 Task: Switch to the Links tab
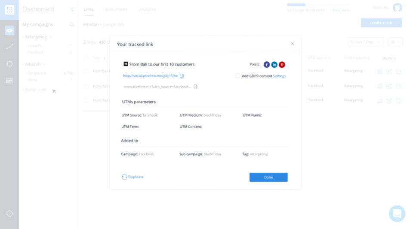89,9
